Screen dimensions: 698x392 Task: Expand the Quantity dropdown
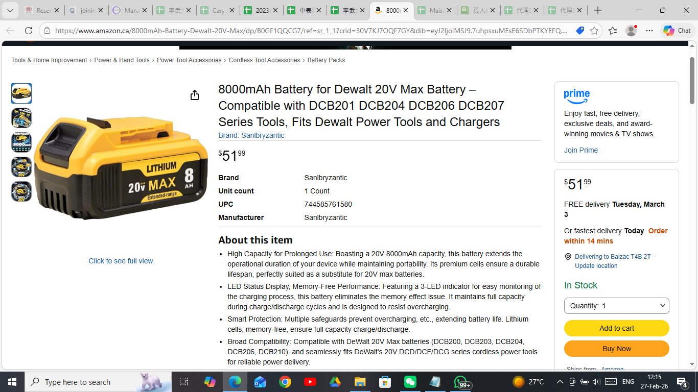(616, 306)
